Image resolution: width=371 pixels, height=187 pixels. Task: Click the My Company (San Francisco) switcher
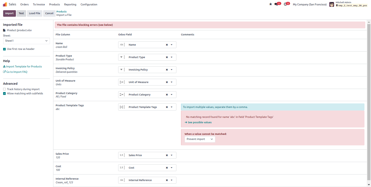(x=310, y=5)
